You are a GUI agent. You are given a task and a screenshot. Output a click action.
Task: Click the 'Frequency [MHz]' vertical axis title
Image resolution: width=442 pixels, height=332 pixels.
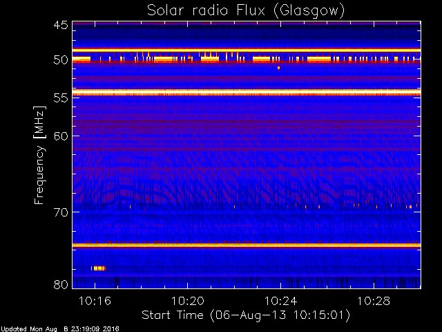point(39,155)
